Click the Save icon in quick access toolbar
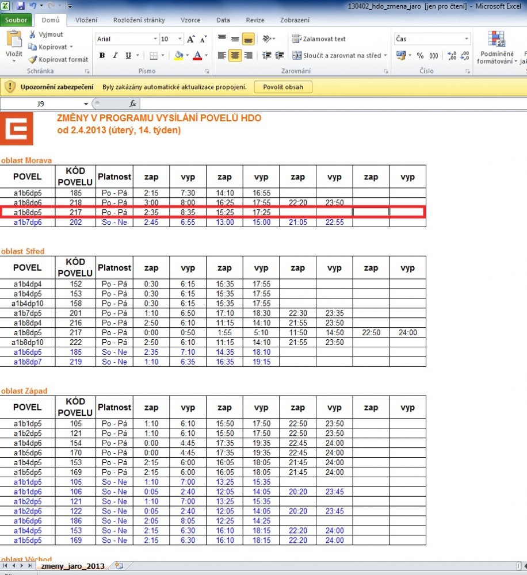Screen dimensions: 527x575 point(21,6)
